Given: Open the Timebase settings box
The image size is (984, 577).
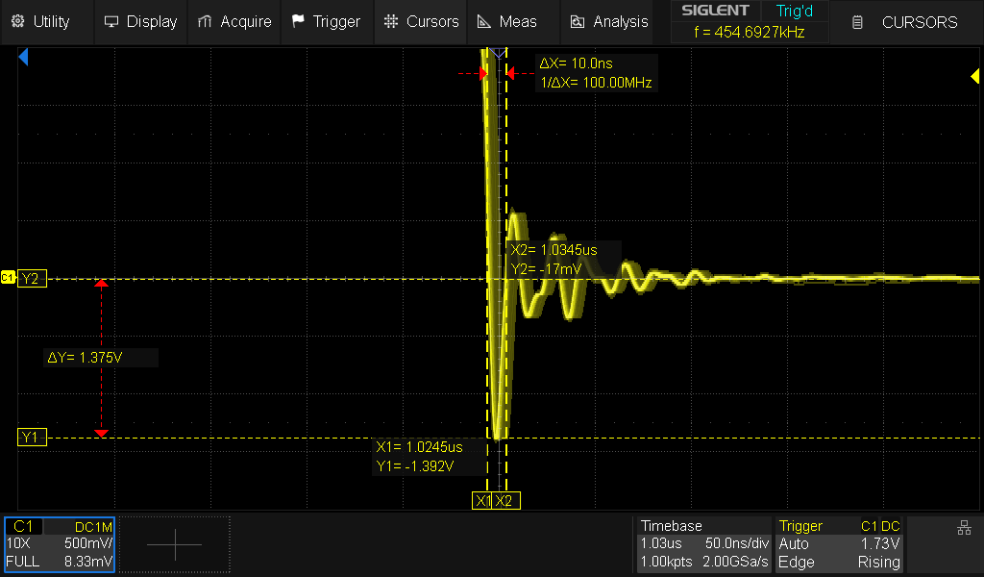Looking at the screenshot, I should (704, 544).
